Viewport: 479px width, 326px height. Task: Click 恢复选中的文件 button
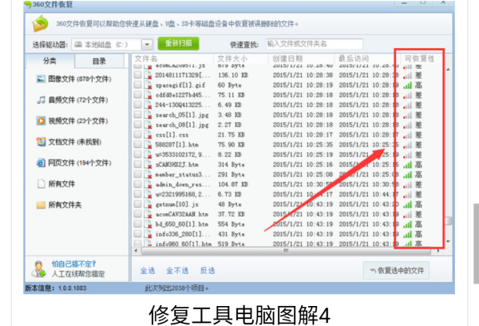[396, 270]
